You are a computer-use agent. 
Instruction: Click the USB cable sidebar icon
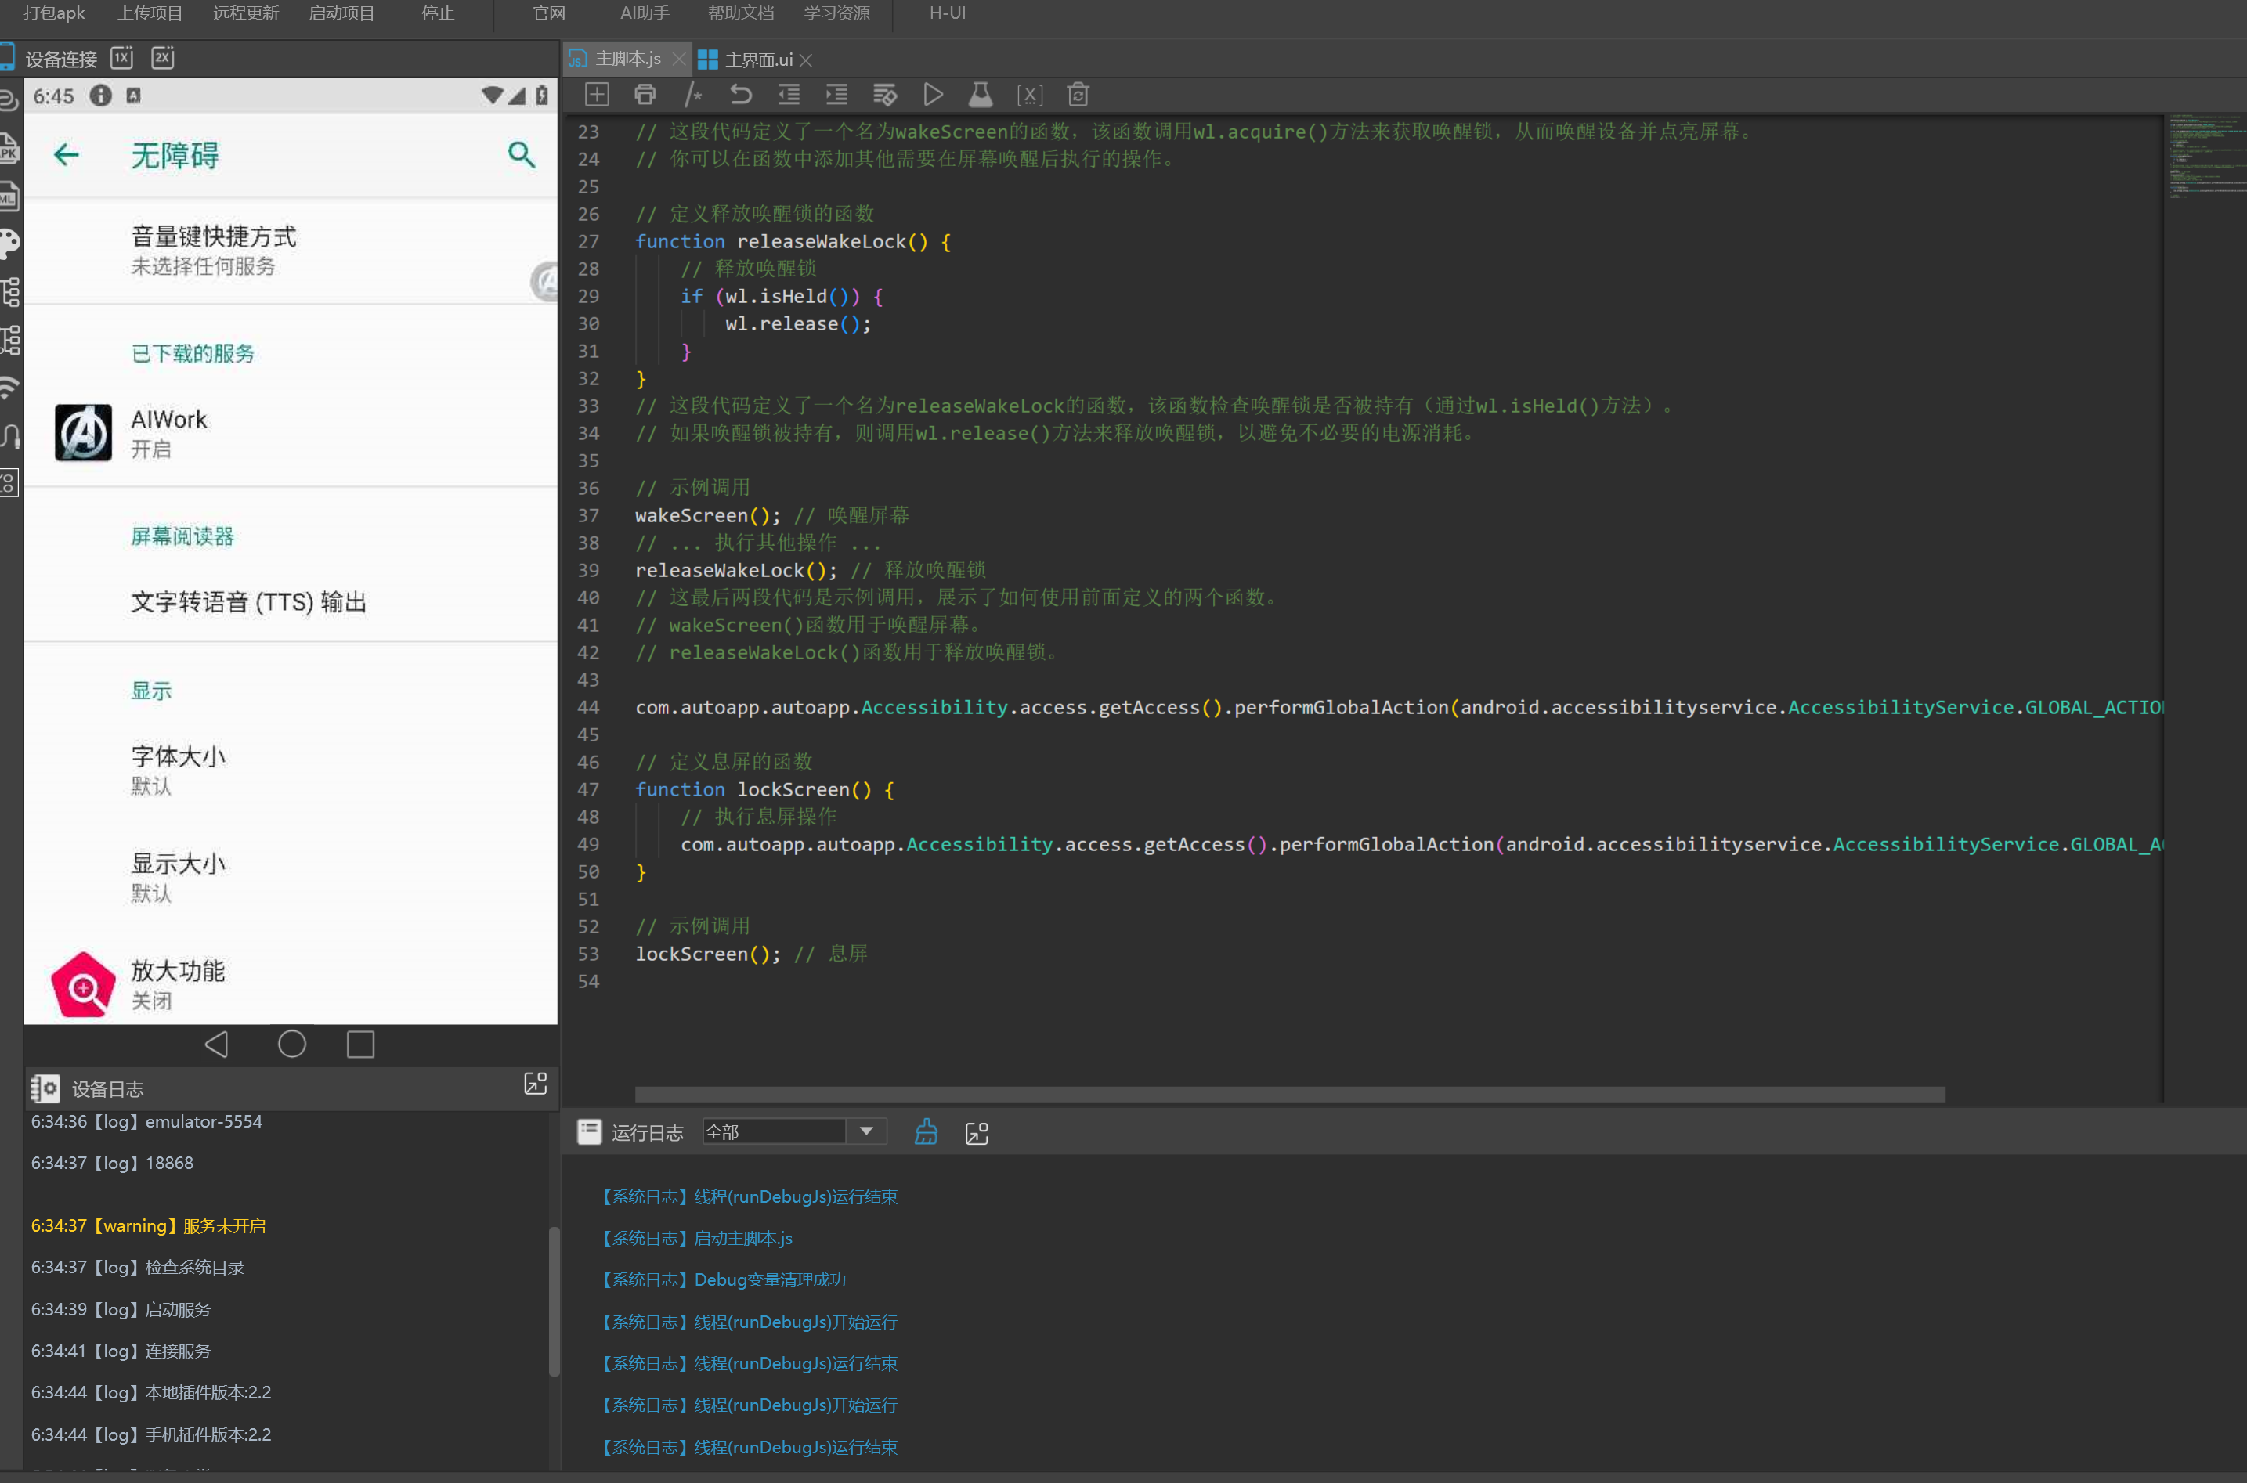tap(10, 436)
